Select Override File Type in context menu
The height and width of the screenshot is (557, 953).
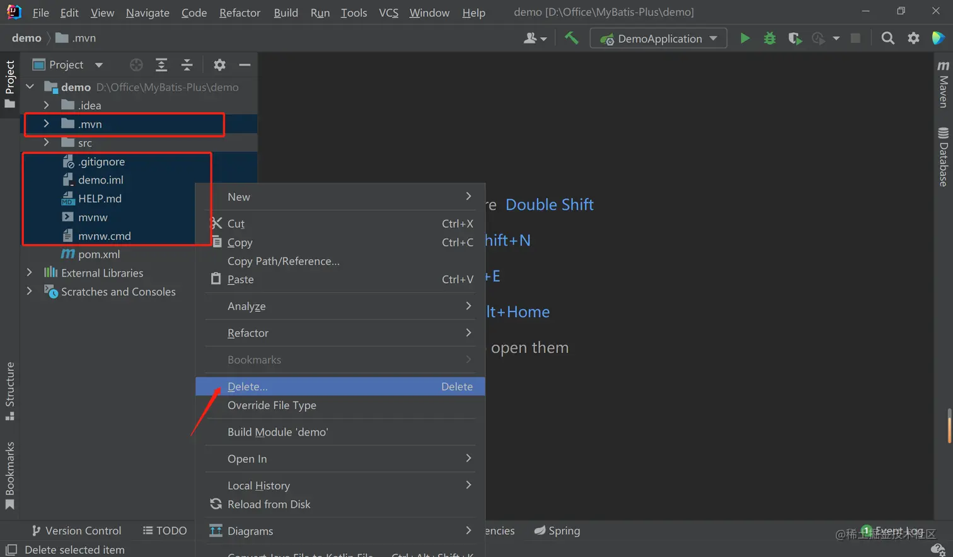tap(340, 405)
